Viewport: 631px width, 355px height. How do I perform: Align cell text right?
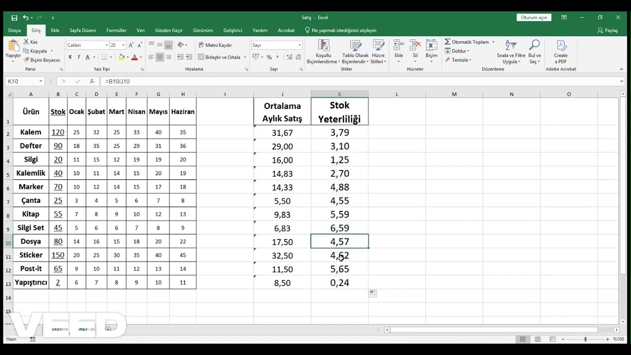[x=168, y=57]
